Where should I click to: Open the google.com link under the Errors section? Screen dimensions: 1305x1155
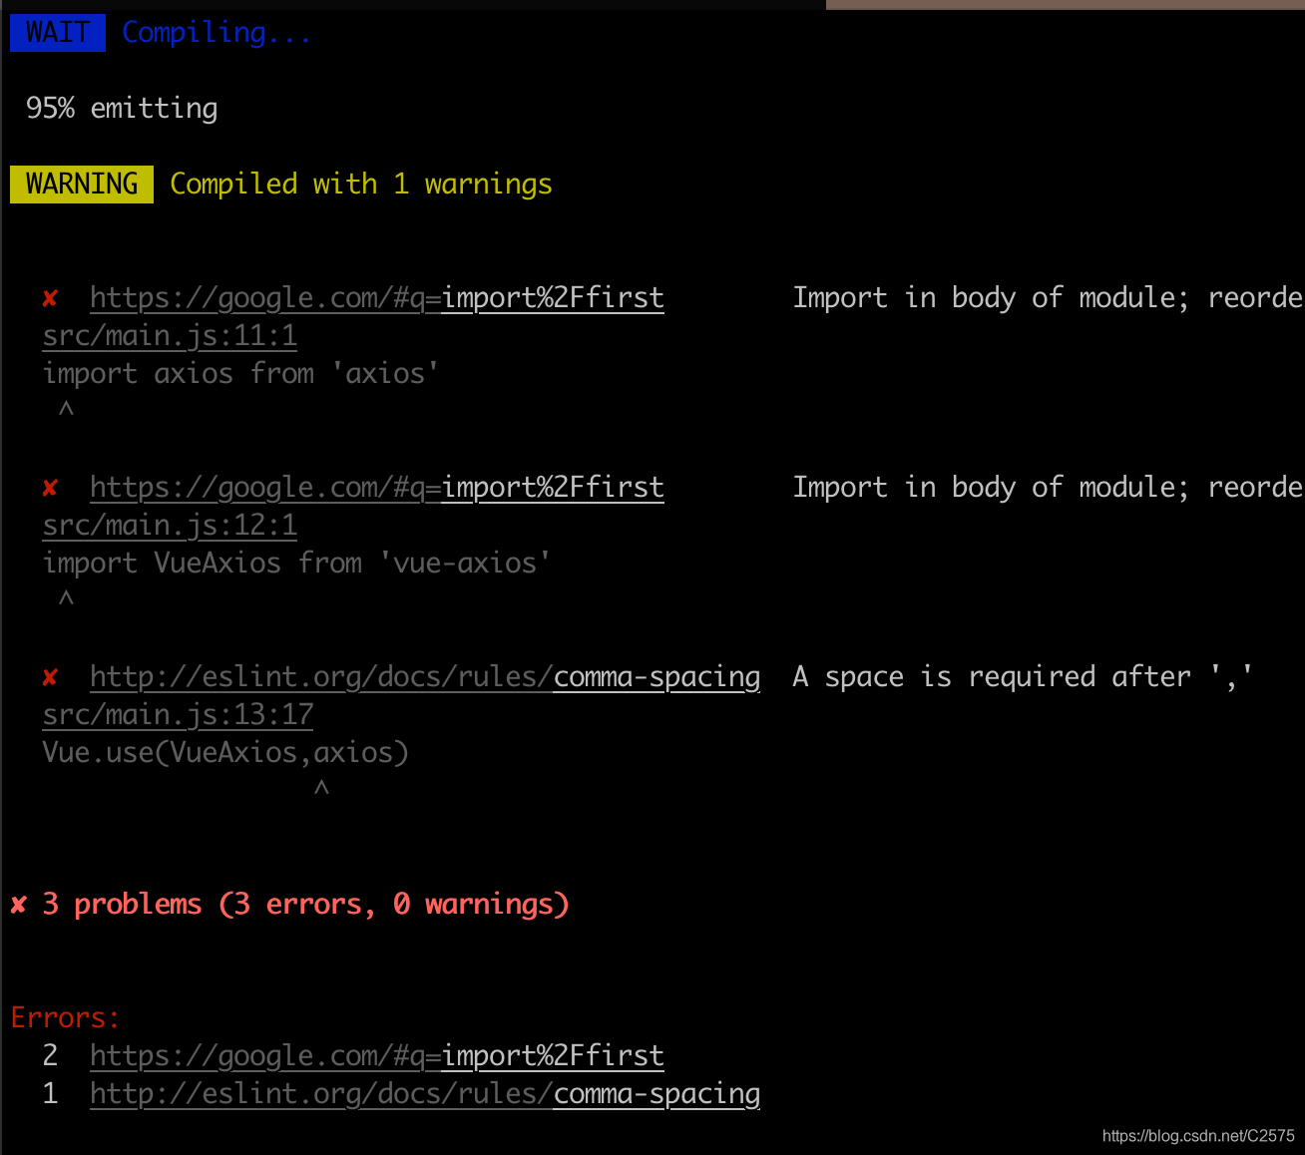(376, 1055)
